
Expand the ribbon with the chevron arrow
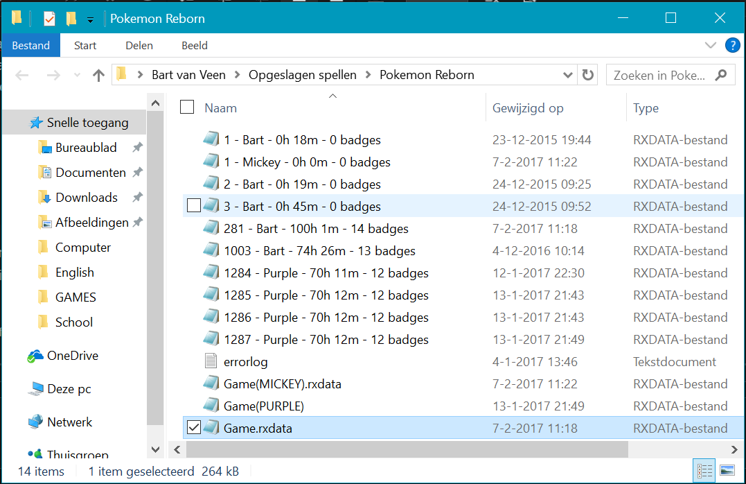coord(710,46)
